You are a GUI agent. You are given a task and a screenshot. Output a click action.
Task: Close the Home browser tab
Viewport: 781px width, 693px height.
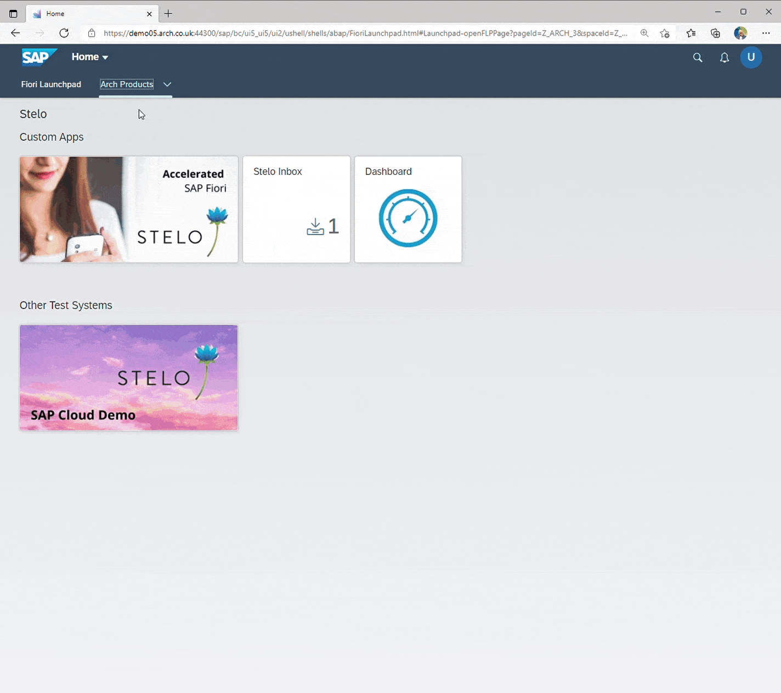click(x=149, y=14)
